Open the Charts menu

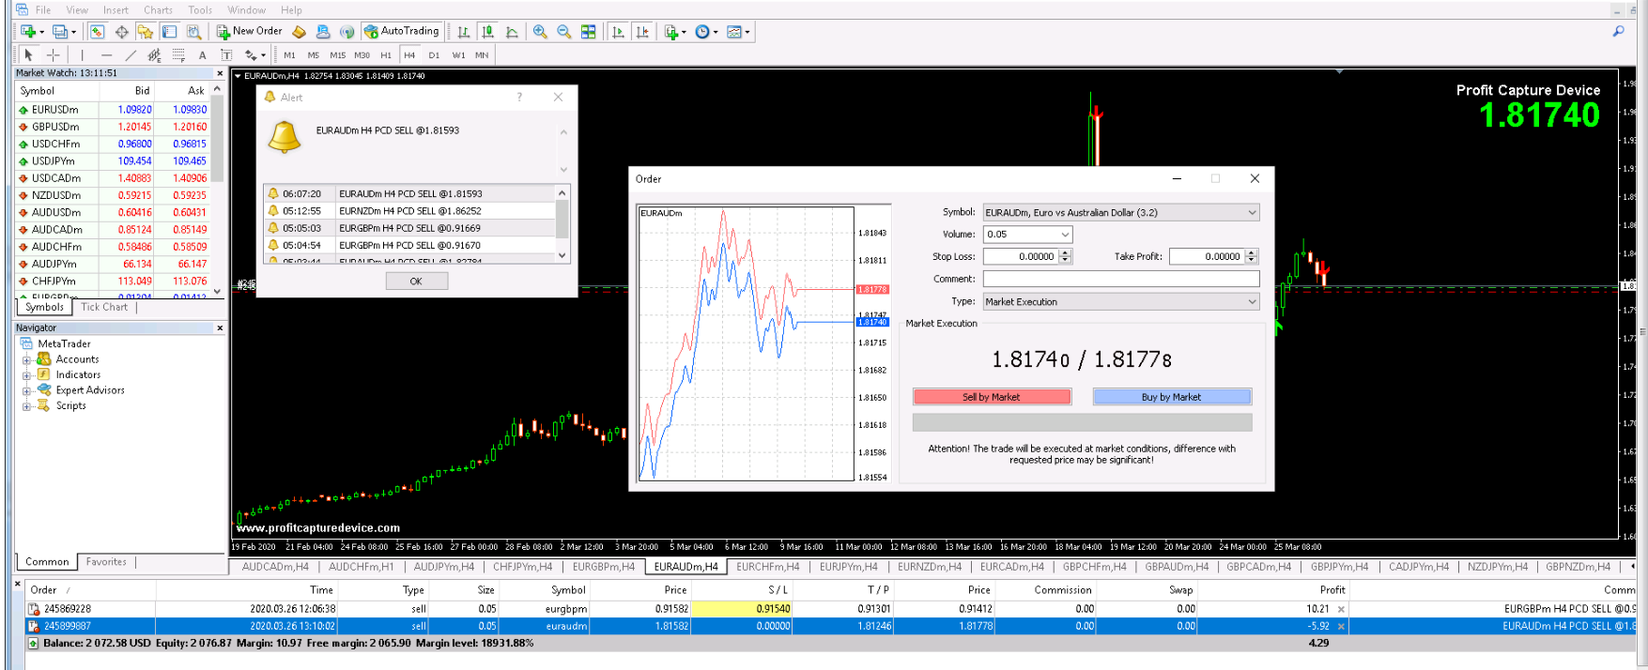158,10
